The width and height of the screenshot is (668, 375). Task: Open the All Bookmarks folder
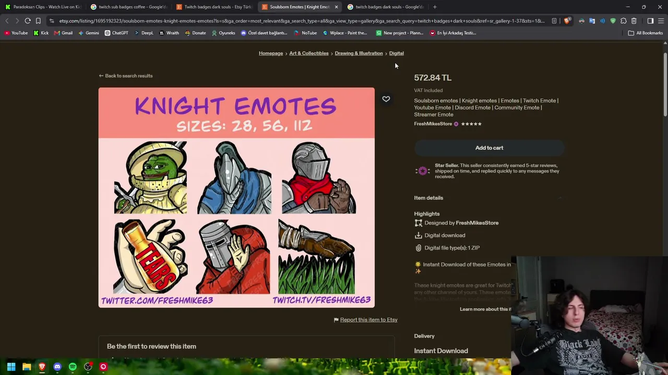tap(646, 33)
